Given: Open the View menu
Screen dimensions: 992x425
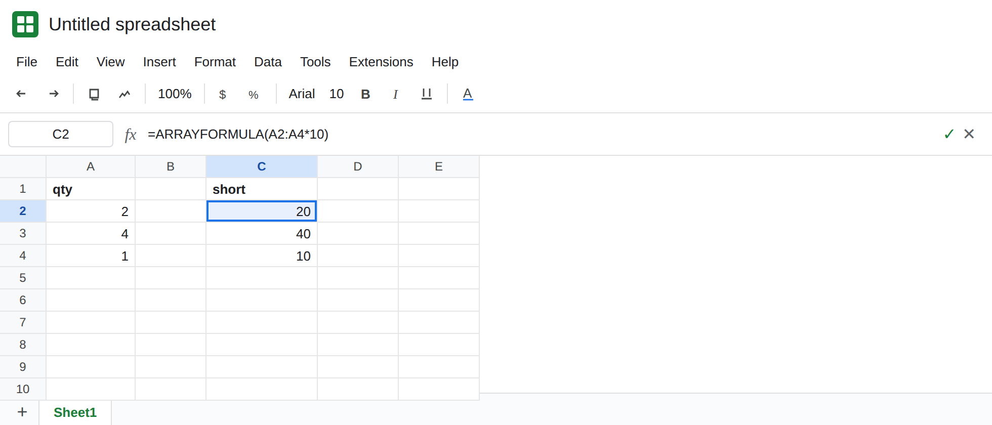Looking at the screenshot, I should pos(110,62).
